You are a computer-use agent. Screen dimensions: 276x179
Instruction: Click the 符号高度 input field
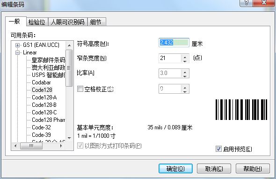[174, 43]
